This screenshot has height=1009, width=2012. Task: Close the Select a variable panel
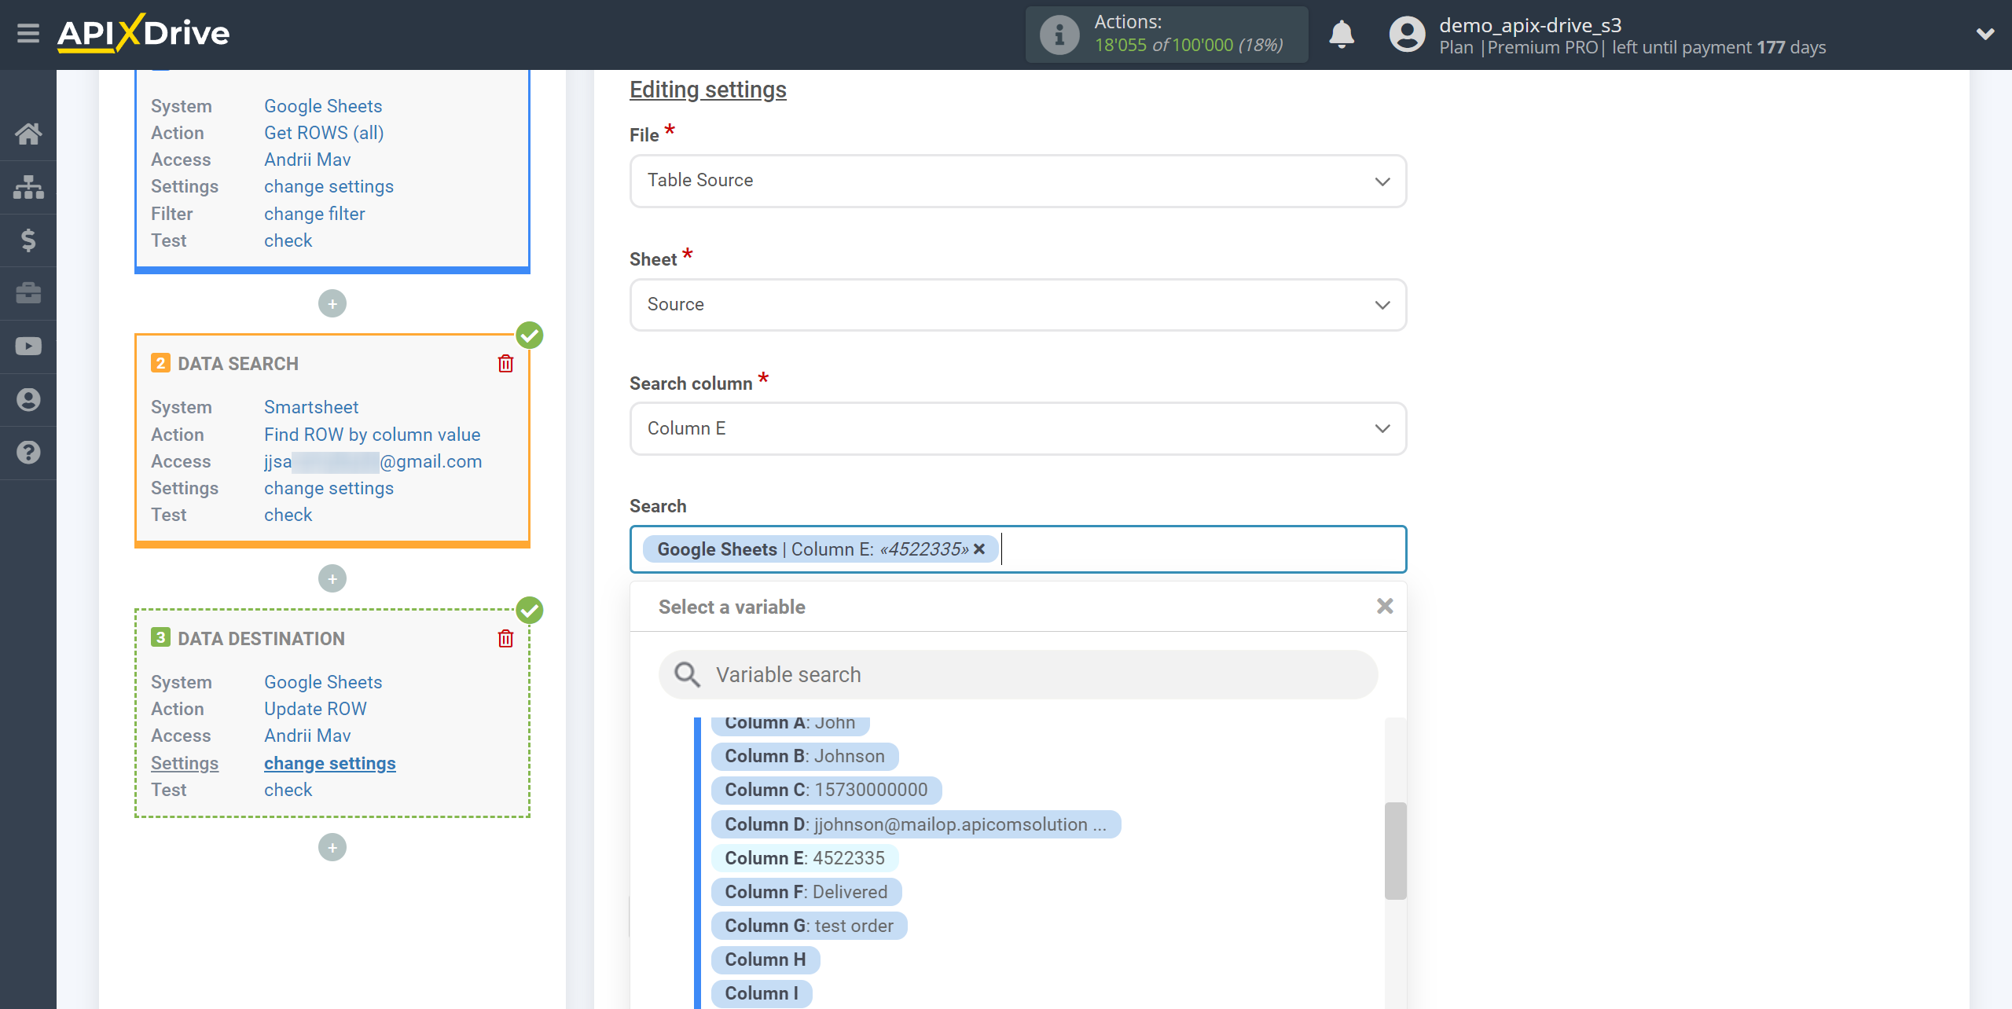click(x=1385, y=606)
